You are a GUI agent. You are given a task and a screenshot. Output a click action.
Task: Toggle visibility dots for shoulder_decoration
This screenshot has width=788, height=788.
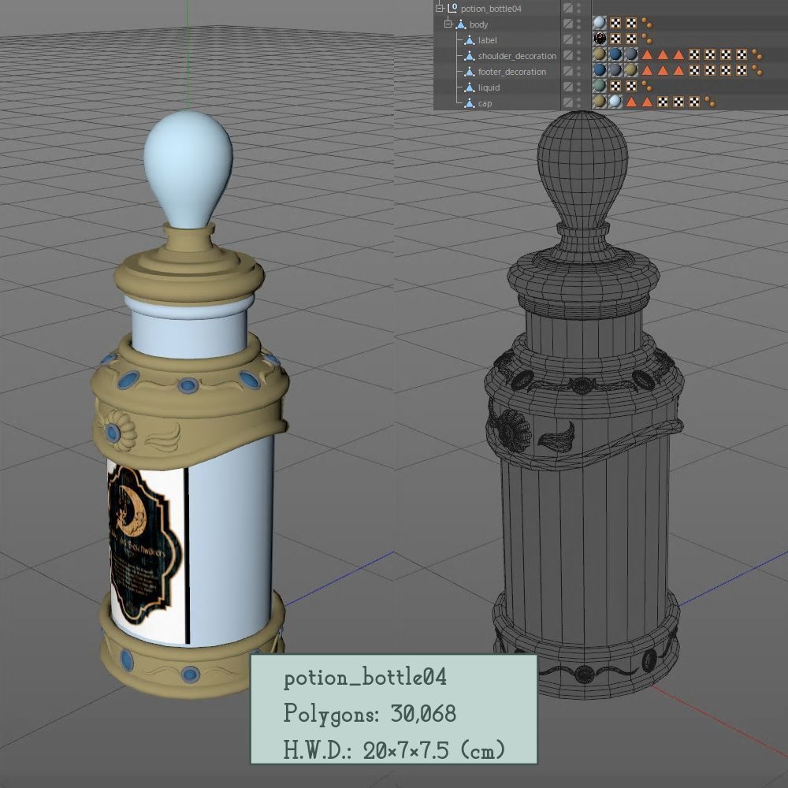pos(579,55)
